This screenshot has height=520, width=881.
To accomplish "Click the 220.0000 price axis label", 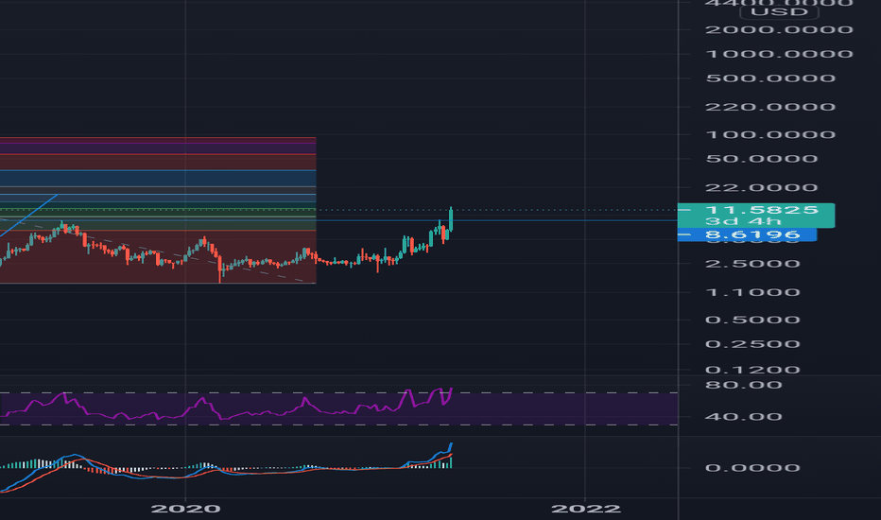I will [769, 107].
